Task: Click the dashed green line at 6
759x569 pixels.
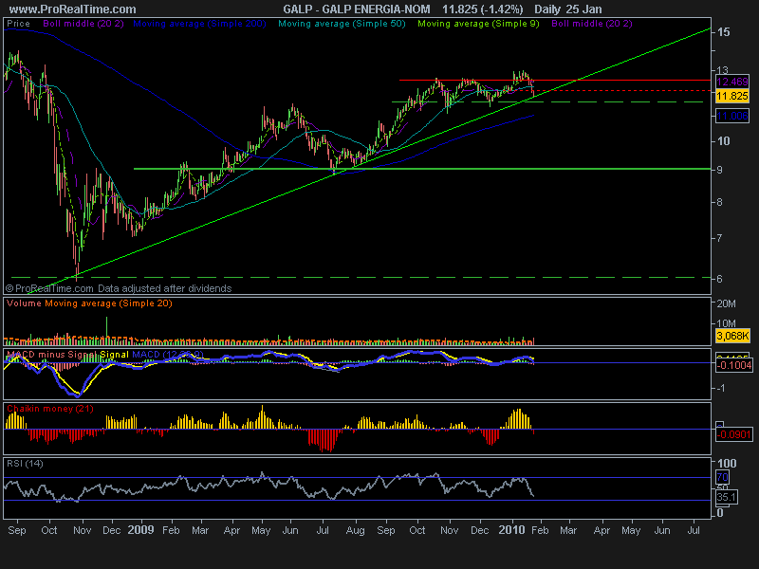Action: click(x=361, y=278)
